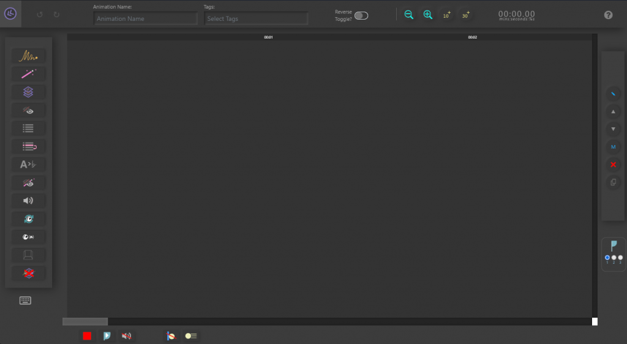This screenshot has height=344, width=627.
Task: Toggle the Reverse Toggle switch
Action: pos(361,15)
